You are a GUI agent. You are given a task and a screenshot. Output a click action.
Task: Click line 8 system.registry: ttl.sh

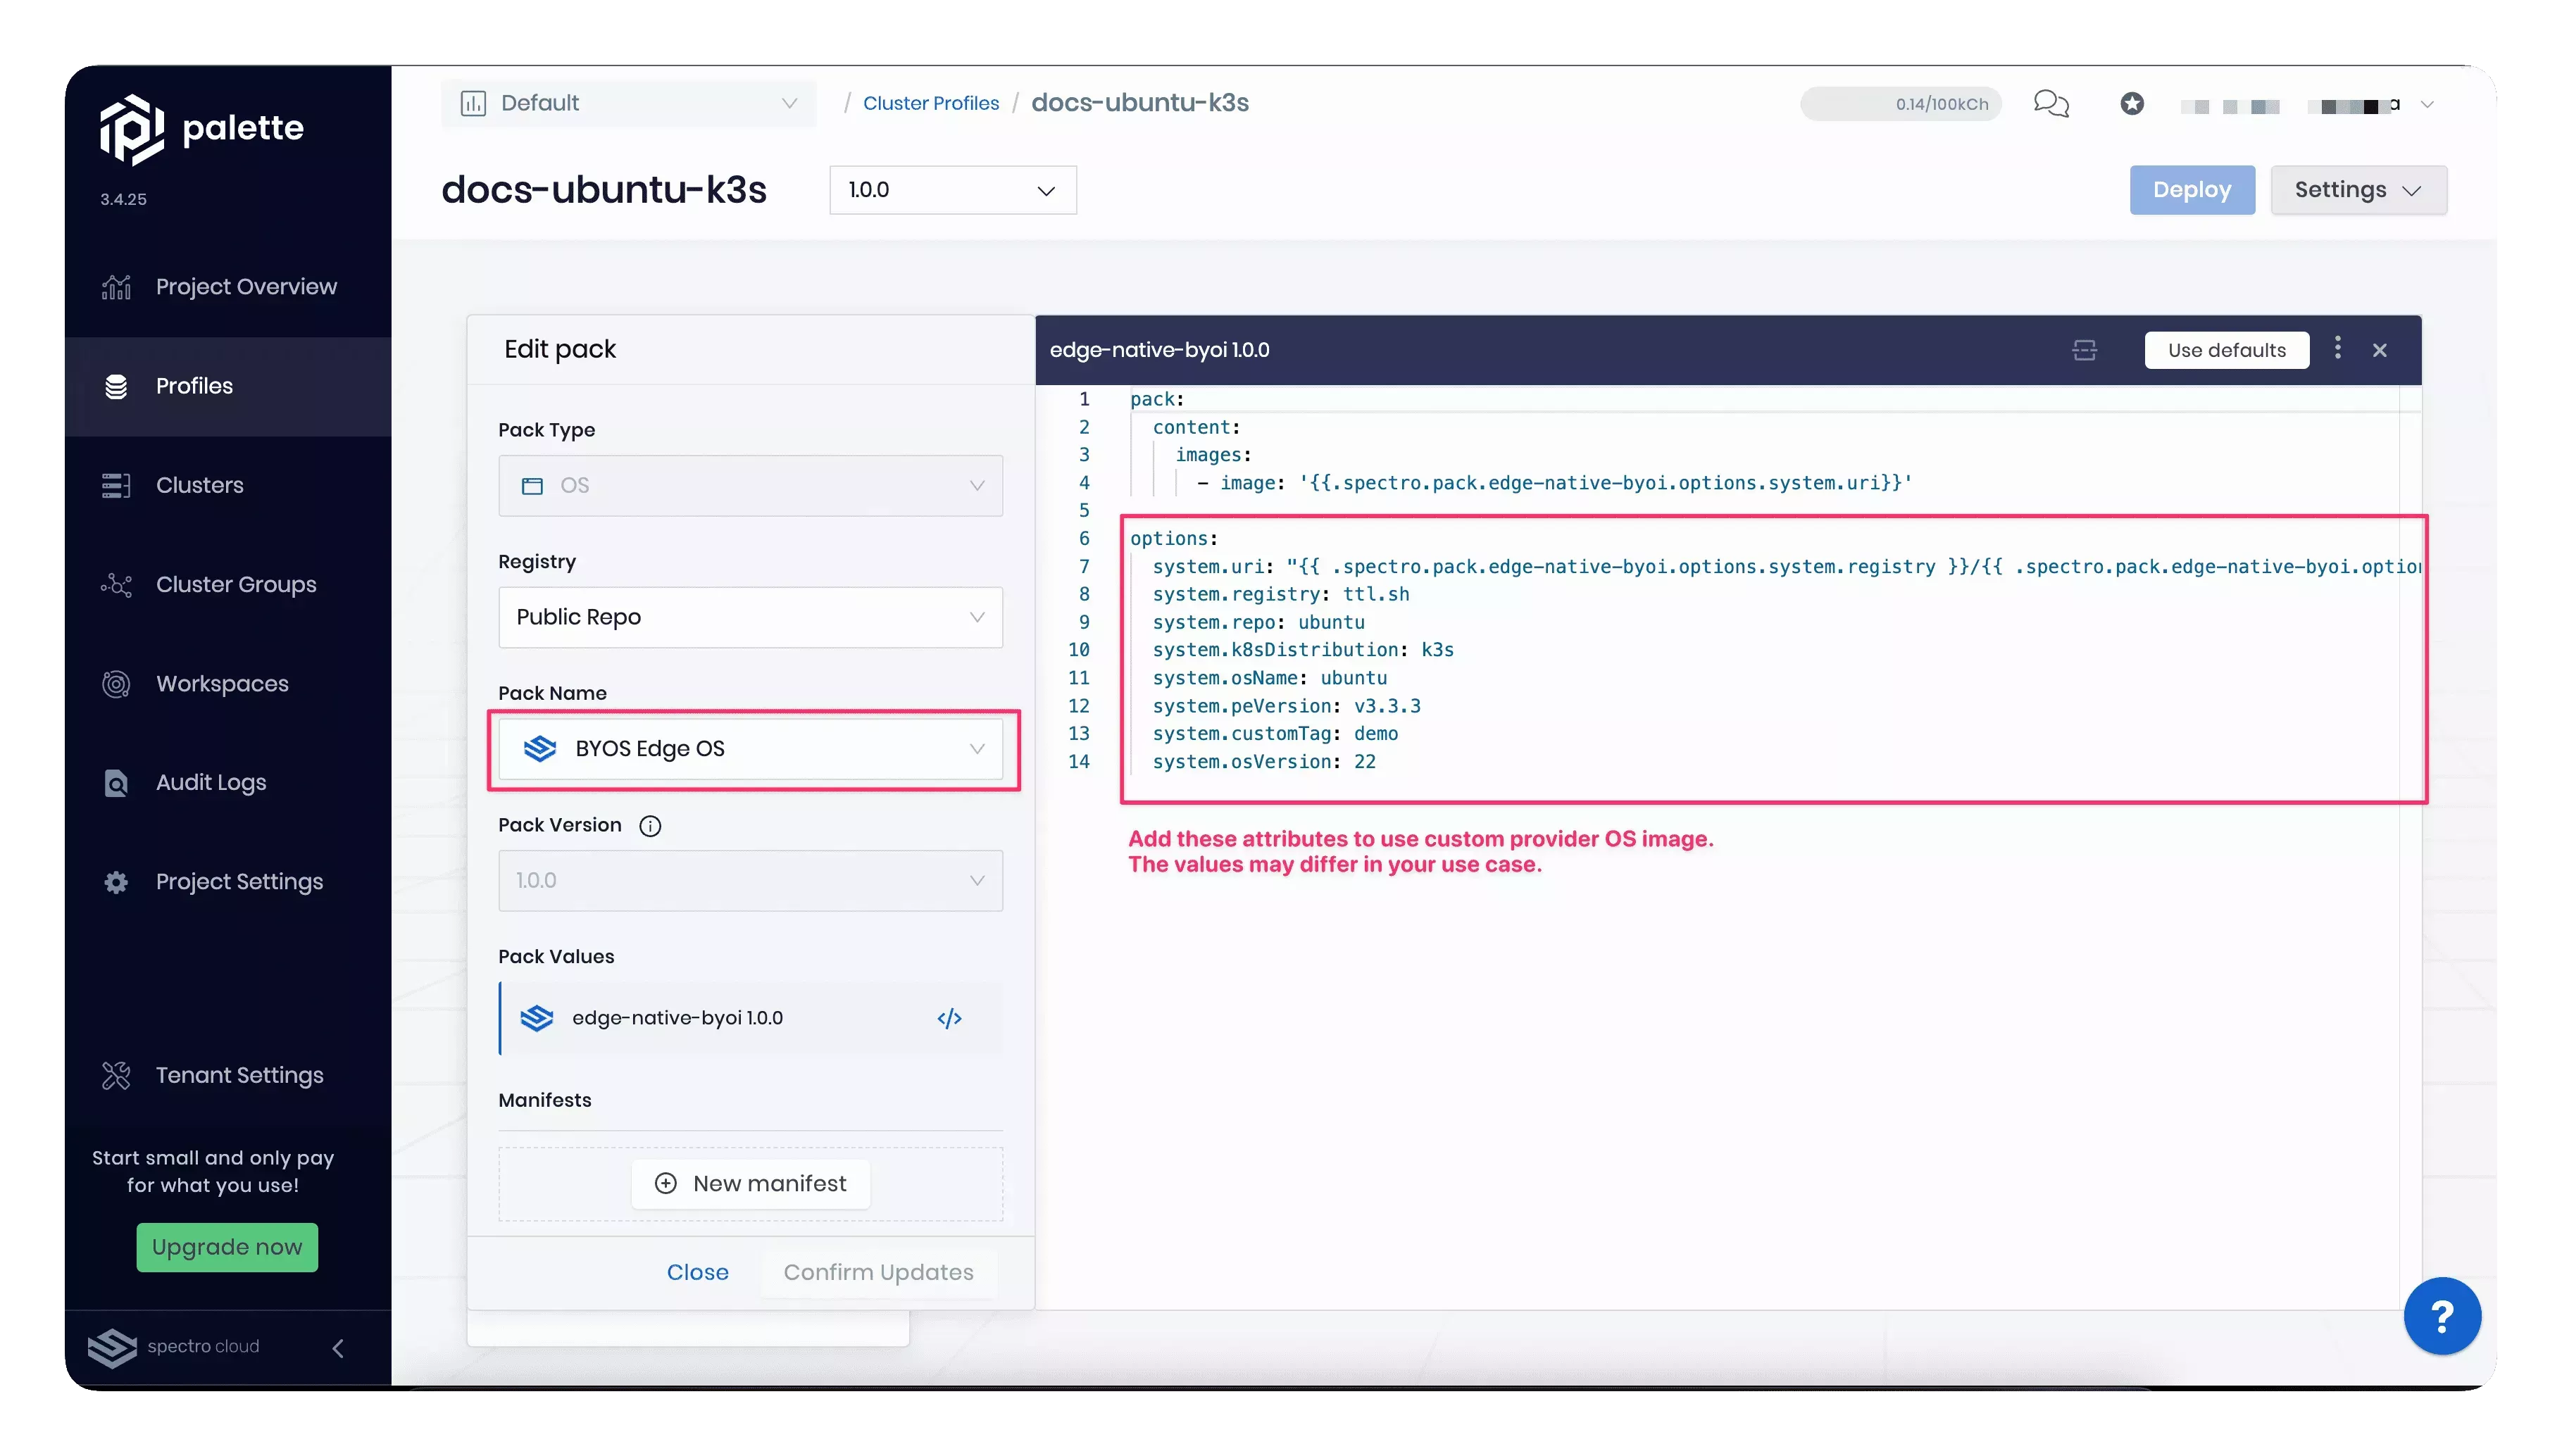(1280, 594)
